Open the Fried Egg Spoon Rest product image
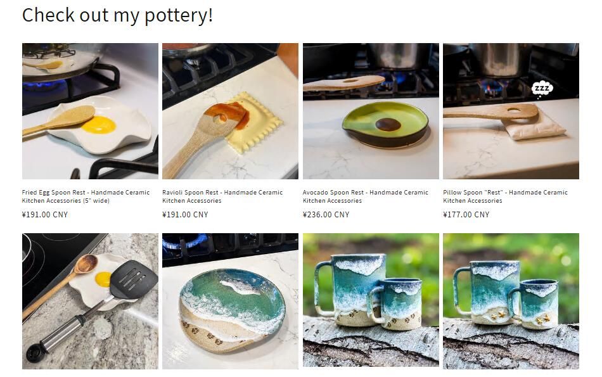Screen dimensions: 602x377 90,111
